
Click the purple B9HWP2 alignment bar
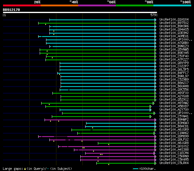pyautogui.click(x=100, y=120)
